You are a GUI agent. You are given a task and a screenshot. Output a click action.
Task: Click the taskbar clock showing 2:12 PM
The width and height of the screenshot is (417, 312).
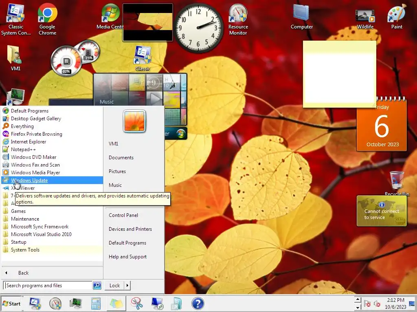[395, 303]
